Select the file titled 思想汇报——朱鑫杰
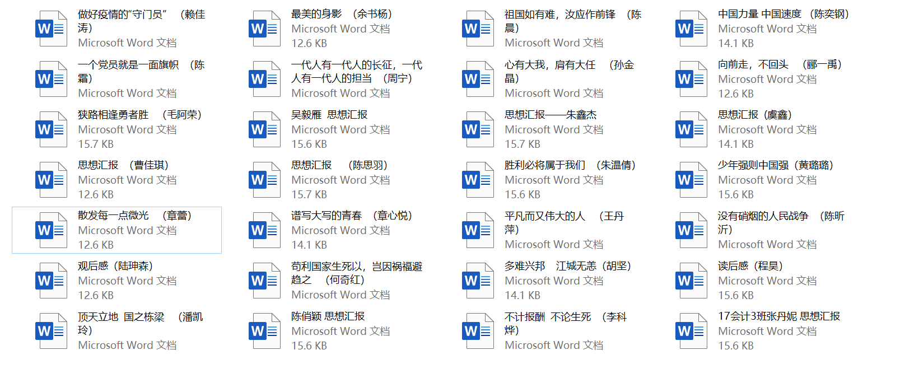This screenshot has height=392, width=905. point(550,115)
